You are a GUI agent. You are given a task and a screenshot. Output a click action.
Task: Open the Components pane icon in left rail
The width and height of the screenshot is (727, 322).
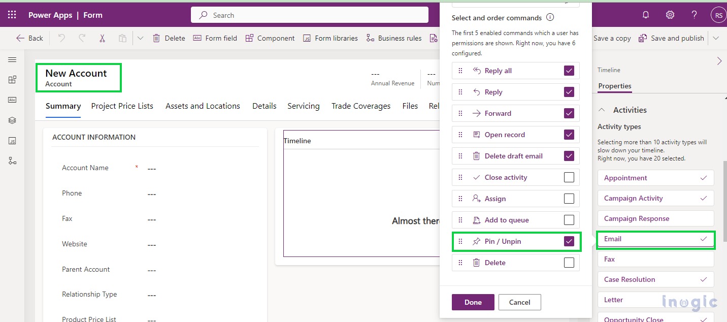point(12,80)
